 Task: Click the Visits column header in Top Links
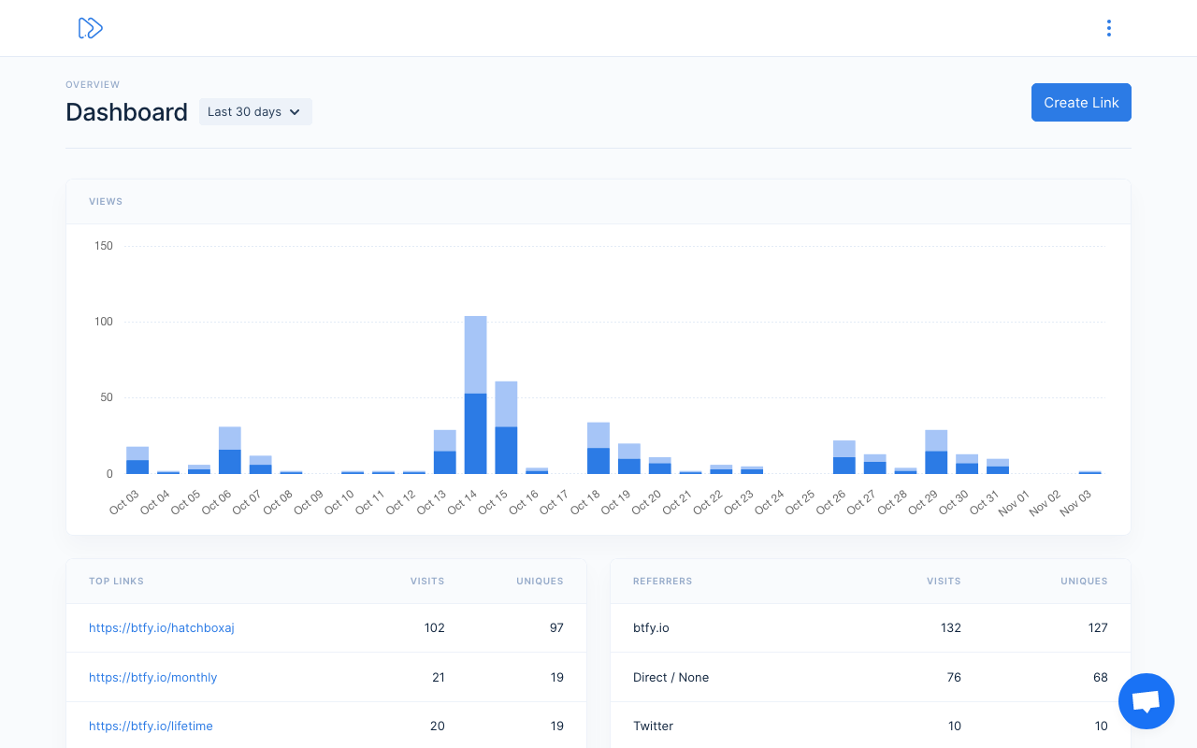(x=427, y=582)
